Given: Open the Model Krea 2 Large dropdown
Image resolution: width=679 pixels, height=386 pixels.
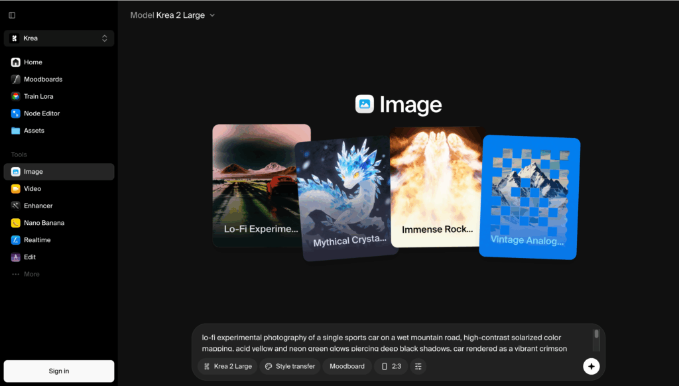Looking at the screenshot, I should click(172, 15).
